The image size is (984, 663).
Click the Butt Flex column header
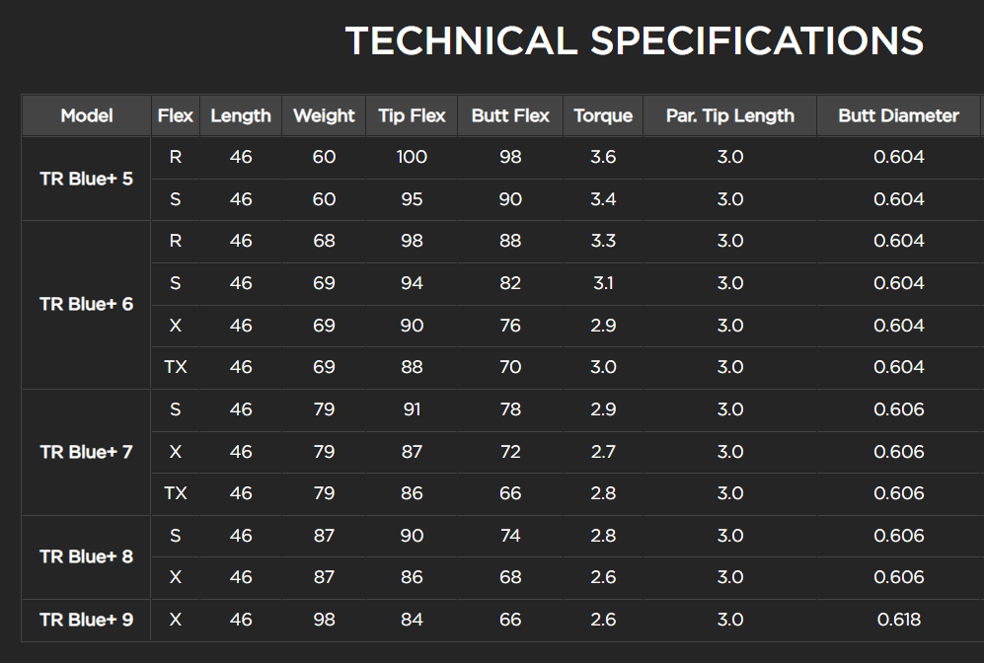pyautogui.click(x=510, y=115)
